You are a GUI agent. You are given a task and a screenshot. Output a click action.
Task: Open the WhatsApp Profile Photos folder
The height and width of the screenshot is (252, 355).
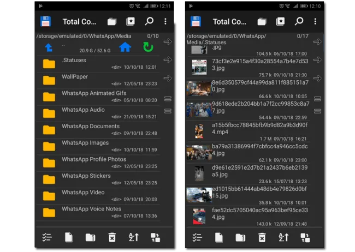(x=98, y=163)
